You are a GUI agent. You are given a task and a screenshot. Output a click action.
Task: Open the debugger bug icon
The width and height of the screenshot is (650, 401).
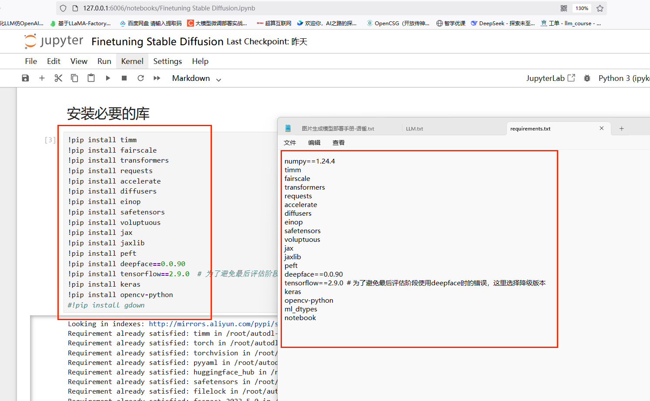click(x=587, y=78)
